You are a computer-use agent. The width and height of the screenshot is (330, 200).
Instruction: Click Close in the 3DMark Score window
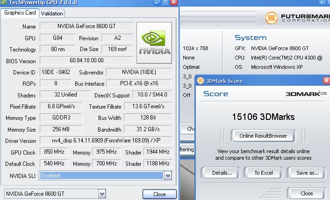pos(307,193)
